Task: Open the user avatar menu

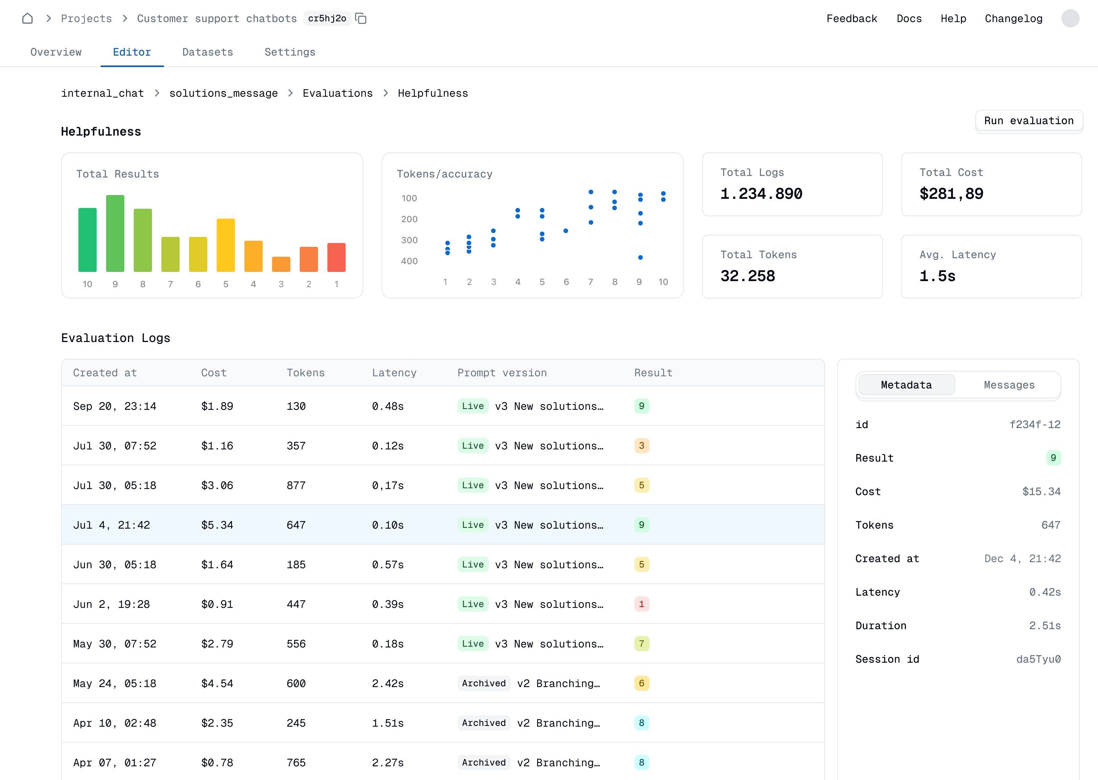Action: 1070,18
